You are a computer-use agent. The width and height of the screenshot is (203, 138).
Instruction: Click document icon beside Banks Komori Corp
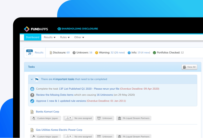click(x=32, y=112)
